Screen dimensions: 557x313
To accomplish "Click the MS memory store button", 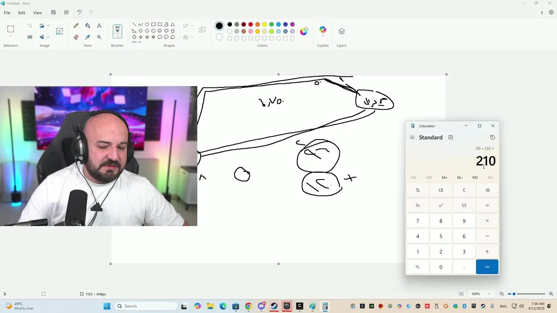I will (x=475, y=177).
